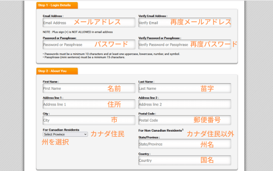Click the City input field
This screenshot has height=171, width=273.
[x=89, y=120]
